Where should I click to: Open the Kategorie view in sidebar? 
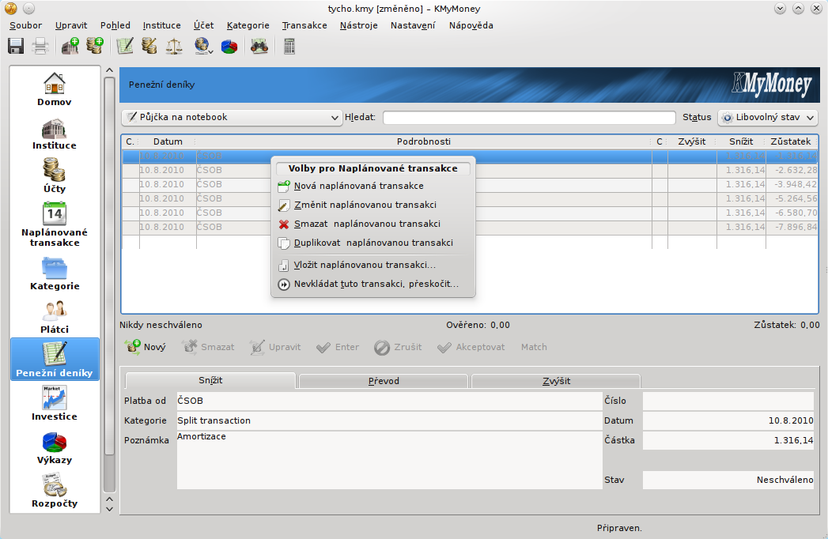click(x=55, y=273)
